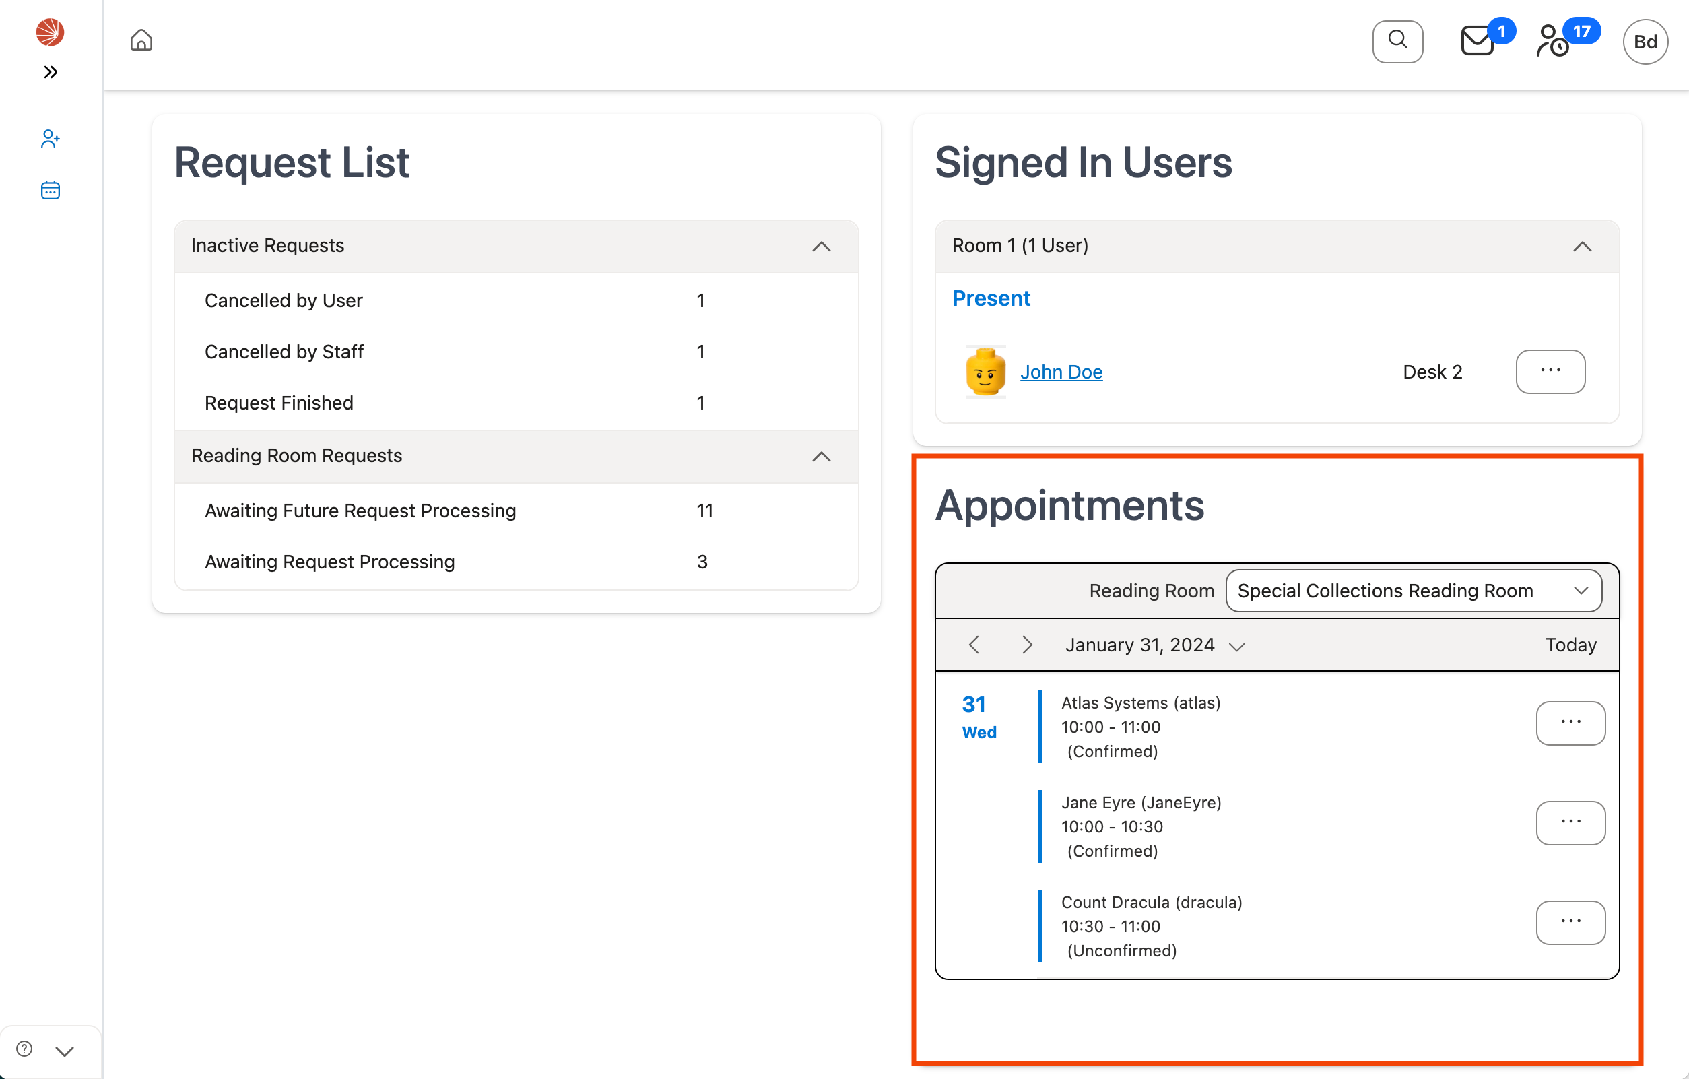Open the search icon

[1397, 41]
